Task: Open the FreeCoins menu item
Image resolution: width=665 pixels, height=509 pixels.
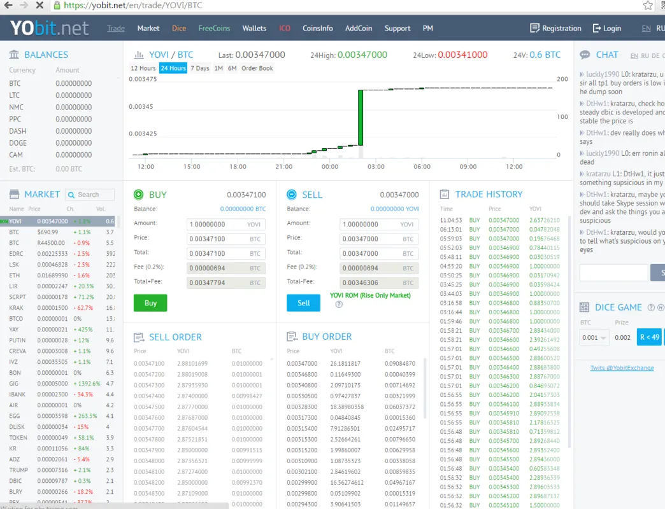Action: 214,29
